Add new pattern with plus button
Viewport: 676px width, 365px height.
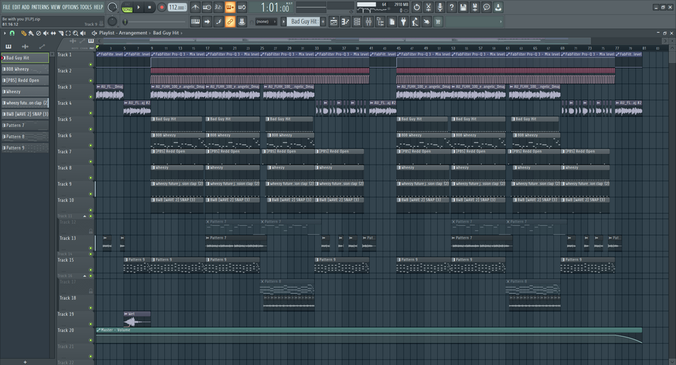323,22
